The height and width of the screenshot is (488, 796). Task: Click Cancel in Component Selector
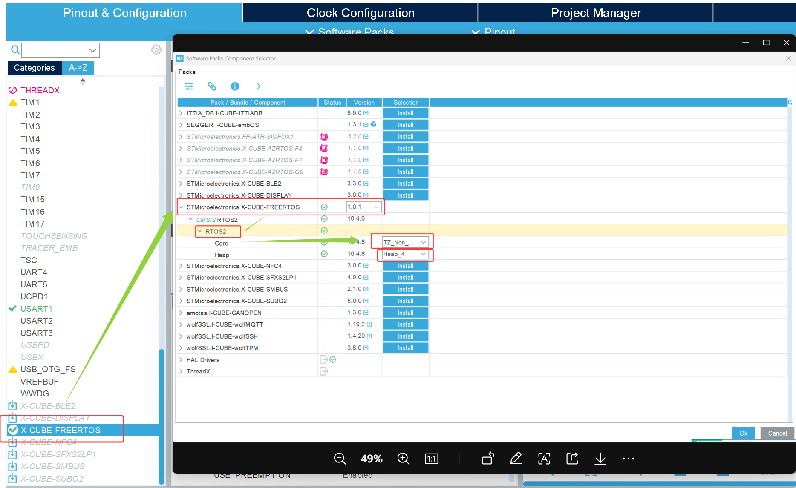[x=777, y=433]
